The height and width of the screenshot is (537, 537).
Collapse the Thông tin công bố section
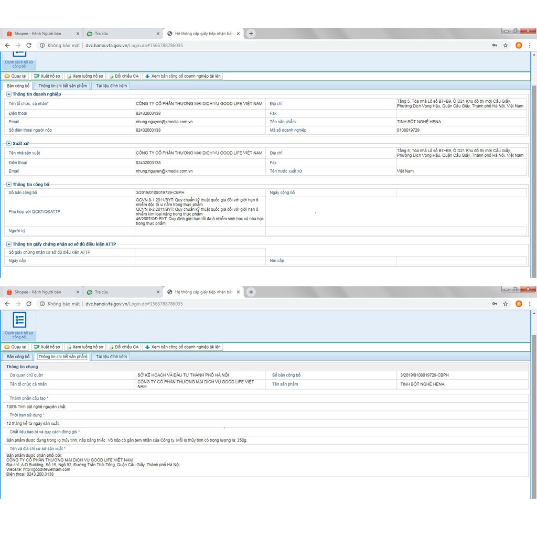(x=9, y=185)
